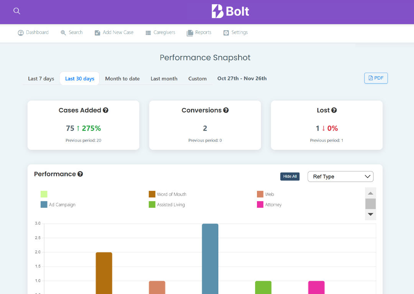
Task: Toggle the Word of Mouth series
Action: (x=167, y=194)
